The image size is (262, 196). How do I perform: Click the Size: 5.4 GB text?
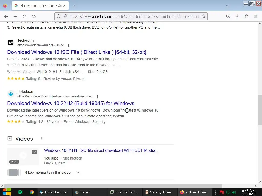pos(98,72)
